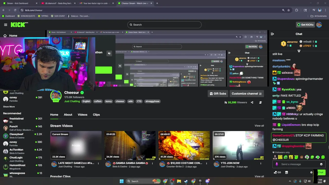This screenshot has height=185, width=329.
Task: Expand the chat leaderboard arrow
Action: (x=299, y=51)
